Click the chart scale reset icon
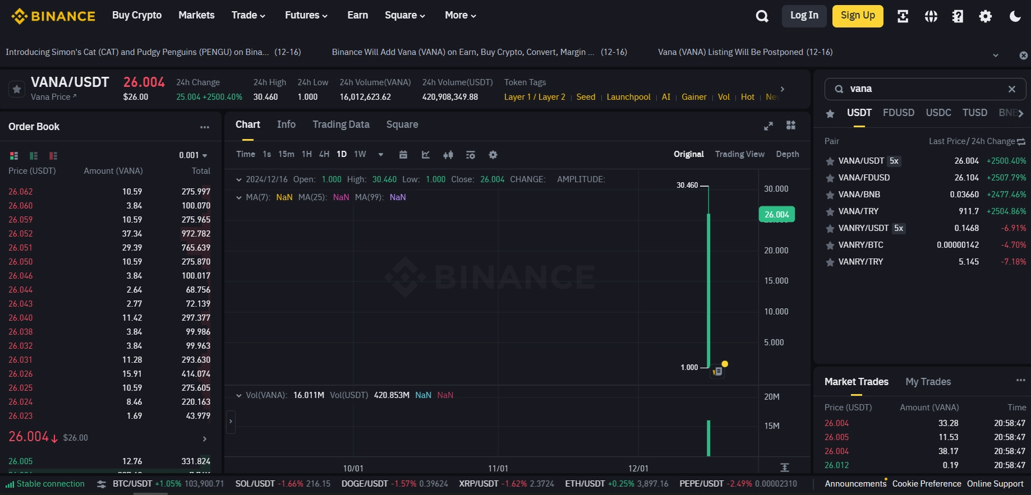The image size is (1031, 495). pos(785,468)
